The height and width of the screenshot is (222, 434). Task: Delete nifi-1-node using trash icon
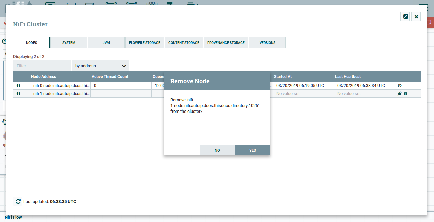406,94
